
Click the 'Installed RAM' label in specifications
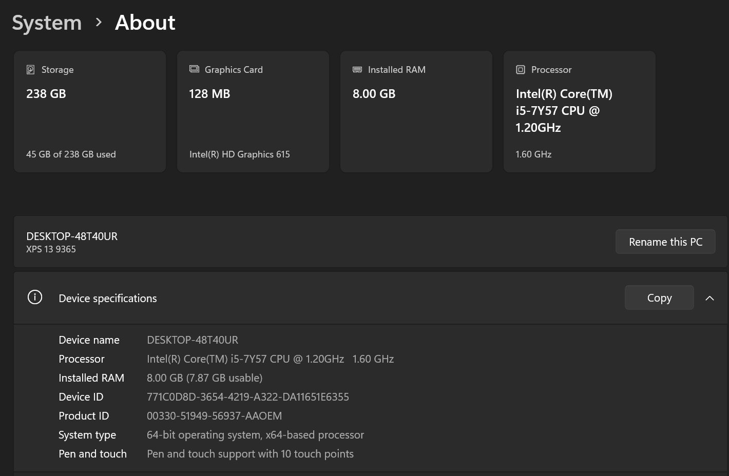[x=91, y=378]
